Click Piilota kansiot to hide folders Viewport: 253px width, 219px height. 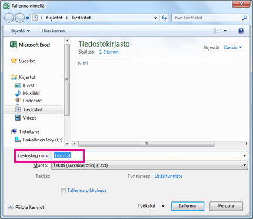pos(26,207)
